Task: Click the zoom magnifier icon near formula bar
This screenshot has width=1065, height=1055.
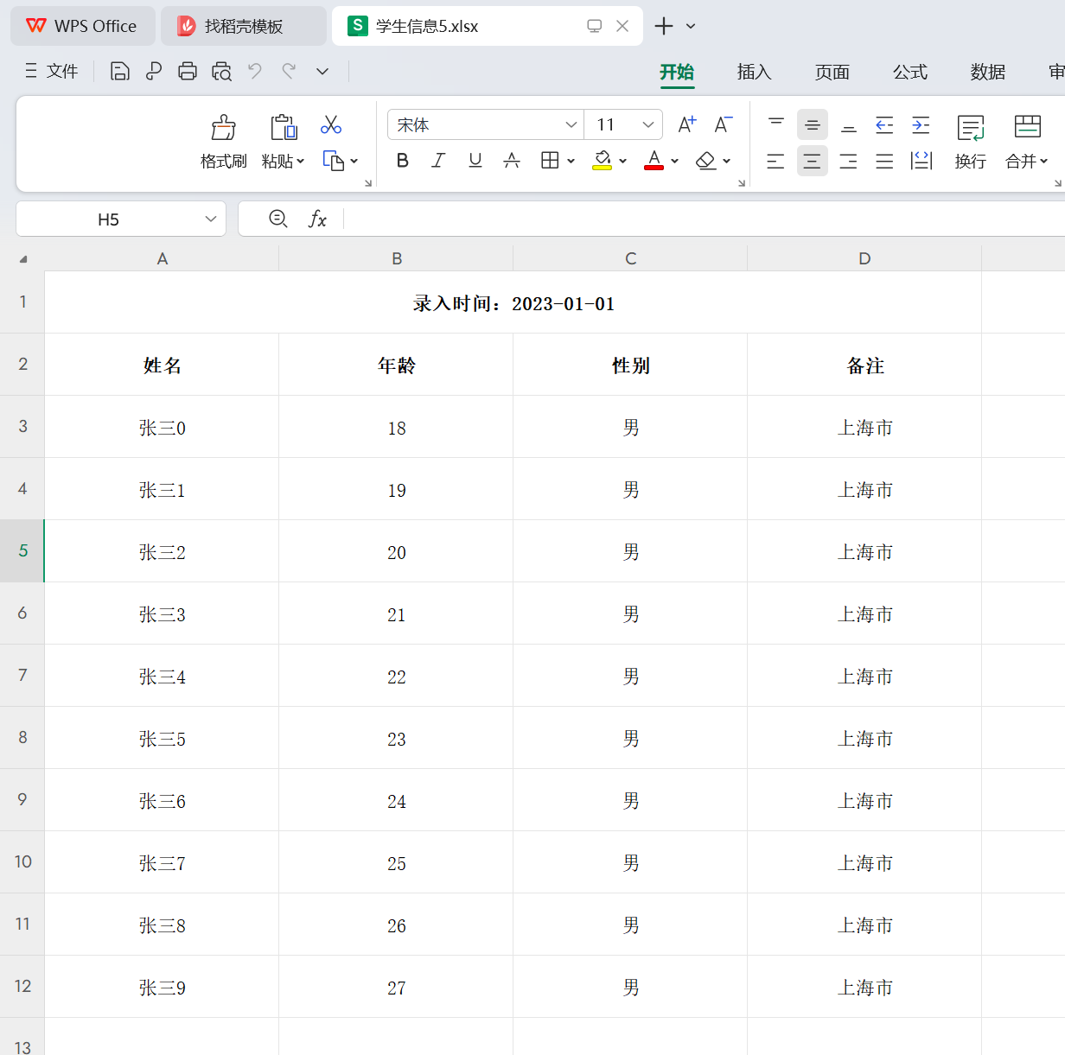Action: [278, 219]
